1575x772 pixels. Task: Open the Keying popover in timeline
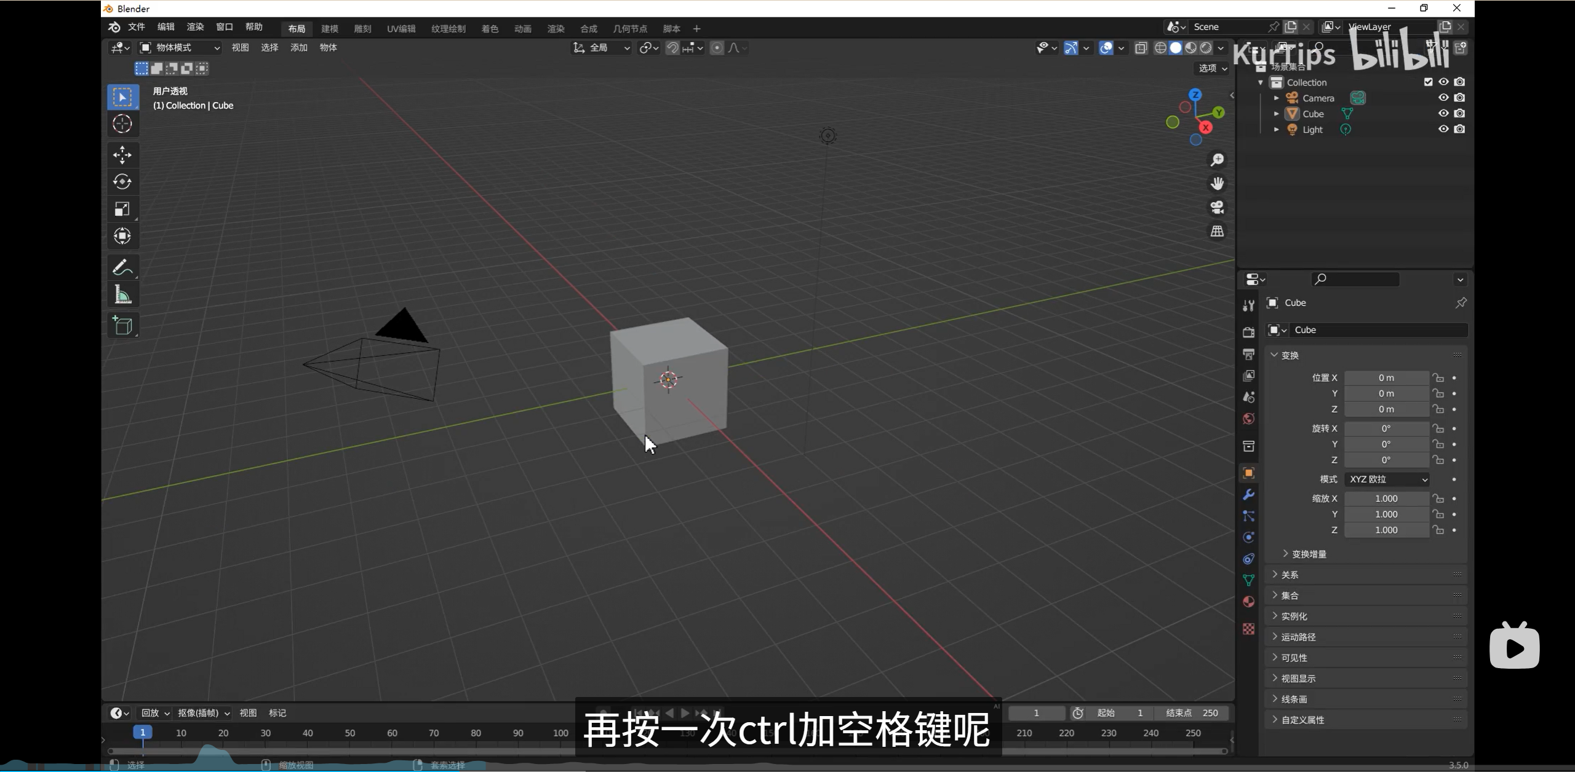(x=204, y=713)
